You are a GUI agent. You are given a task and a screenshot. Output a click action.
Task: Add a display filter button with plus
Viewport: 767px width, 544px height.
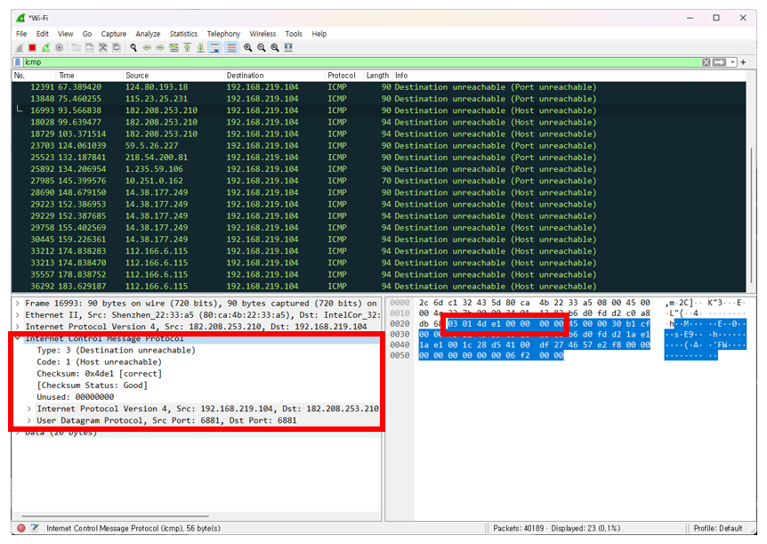coord(743,62)
